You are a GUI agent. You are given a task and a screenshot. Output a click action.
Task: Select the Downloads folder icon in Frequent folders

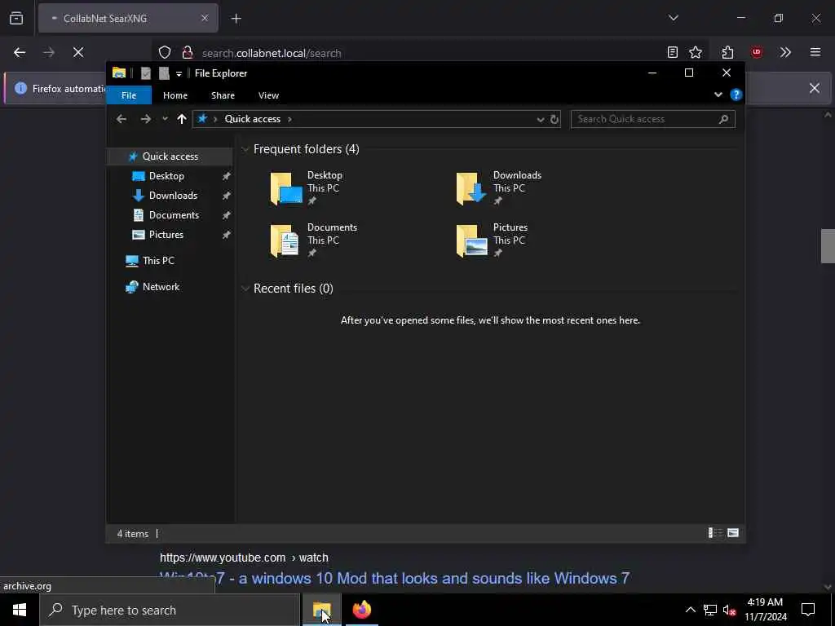(x=471, y=188)
